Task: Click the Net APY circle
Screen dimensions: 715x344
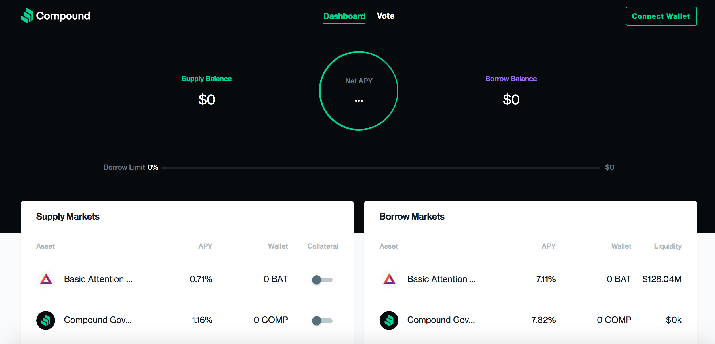Action: tap(359, 91)
